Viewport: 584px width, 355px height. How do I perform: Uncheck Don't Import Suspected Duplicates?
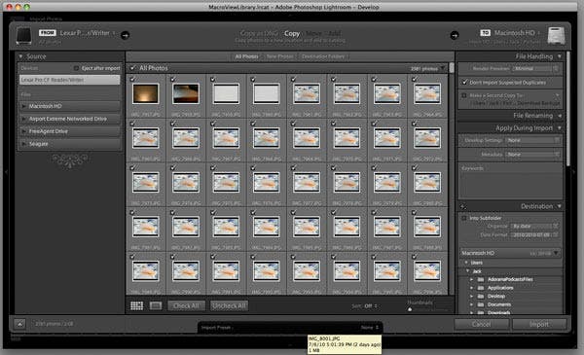click(464, 83)
